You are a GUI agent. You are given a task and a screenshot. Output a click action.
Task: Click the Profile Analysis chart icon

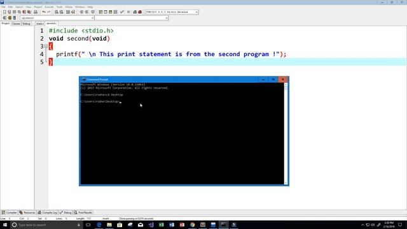tap(135, 12)
